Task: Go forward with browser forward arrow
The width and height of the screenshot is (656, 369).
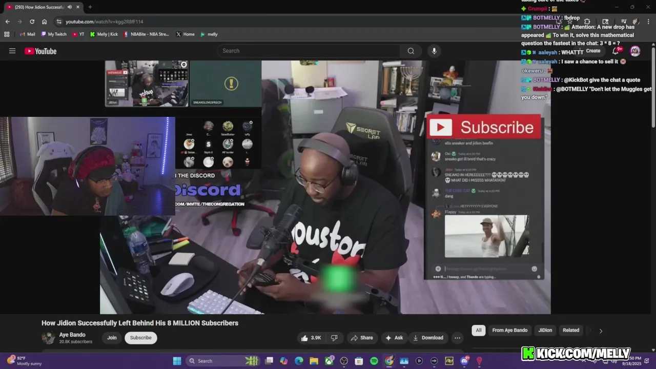Action: [19, 22]
